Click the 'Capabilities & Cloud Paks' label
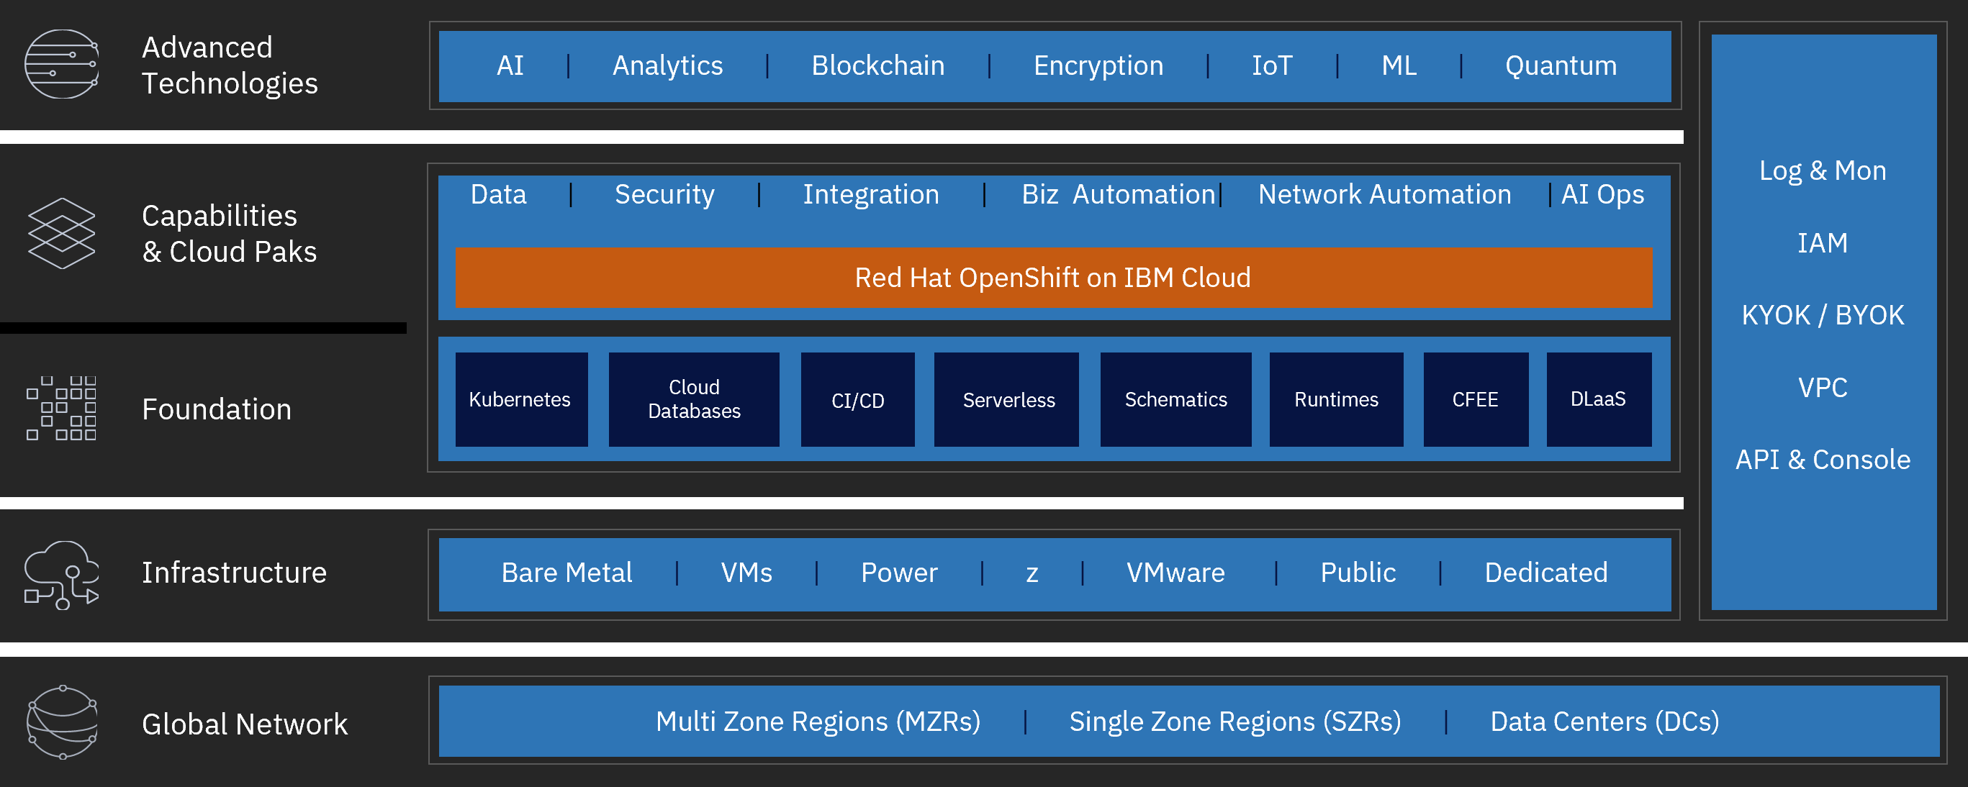The width and height of the screenshot is (1968, 787). tap(229, 235)
